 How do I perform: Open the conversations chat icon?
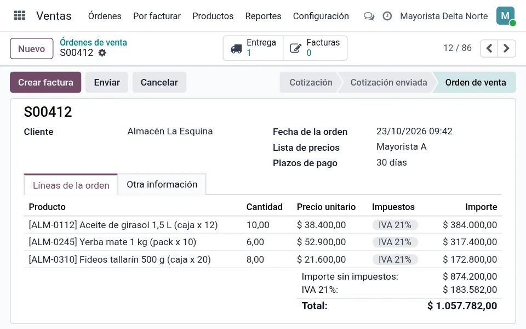click(x=369, y=16)
